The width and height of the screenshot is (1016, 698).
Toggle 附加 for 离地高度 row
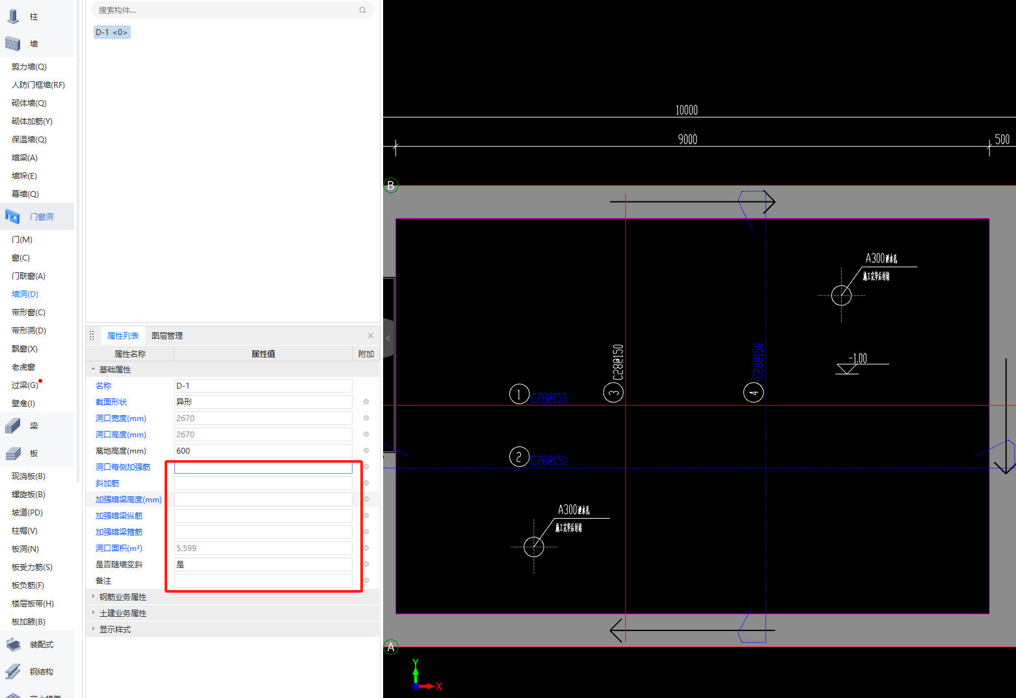coord(366,450)
